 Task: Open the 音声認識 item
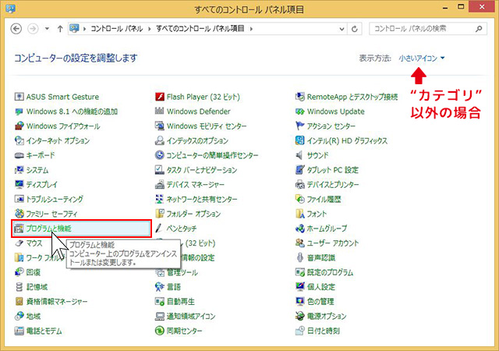coord(320,257)
